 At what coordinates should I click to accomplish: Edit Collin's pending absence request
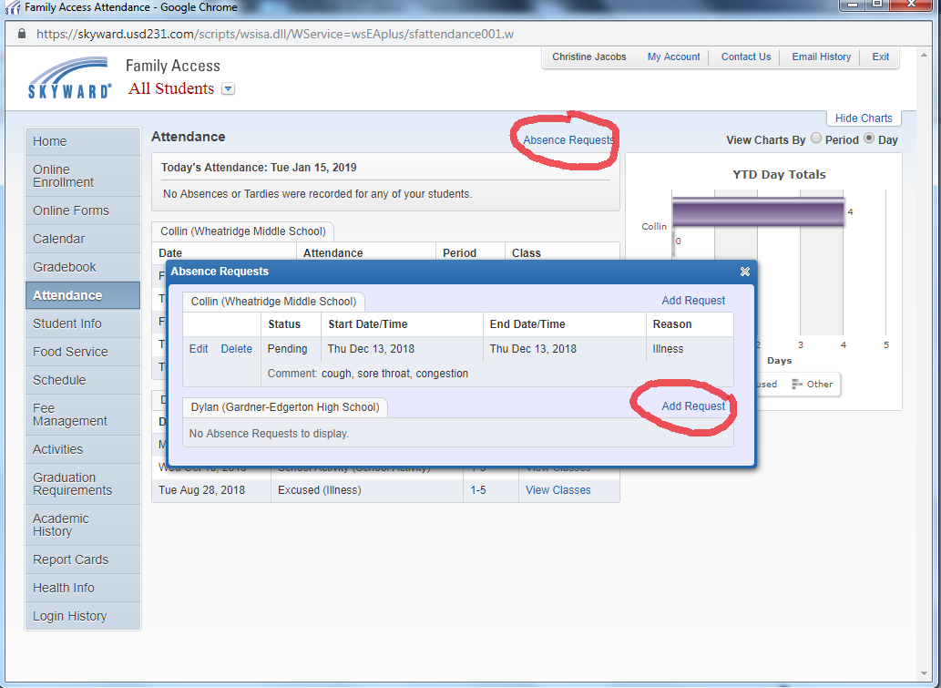[199, 349]
